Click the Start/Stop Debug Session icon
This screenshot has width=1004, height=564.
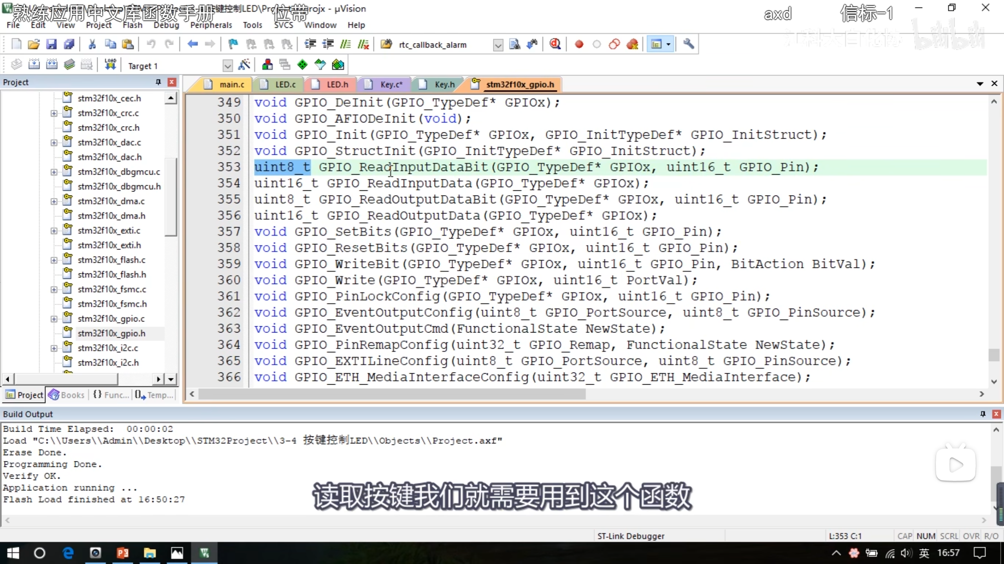[x=555, y=44]
